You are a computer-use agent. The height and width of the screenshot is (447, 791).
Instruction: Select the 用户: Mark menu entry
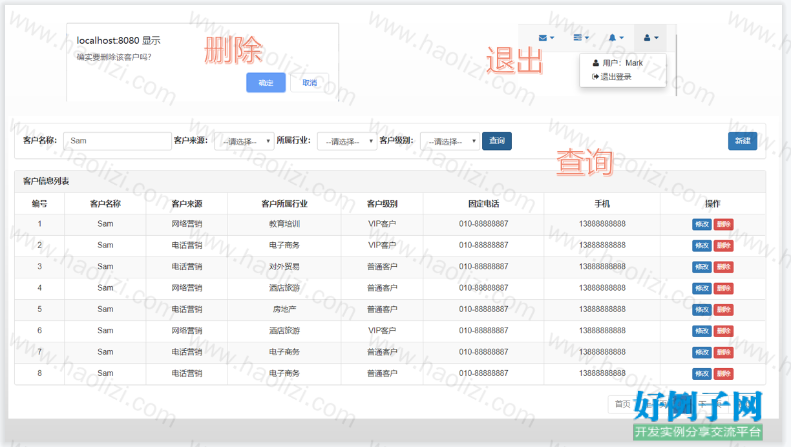click(x=618, y=63)
